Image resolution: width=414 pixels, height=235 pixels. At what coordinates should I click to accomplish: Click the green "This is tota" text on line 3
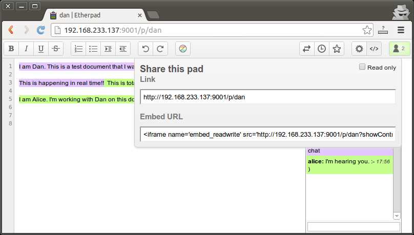tap(120, 83)
